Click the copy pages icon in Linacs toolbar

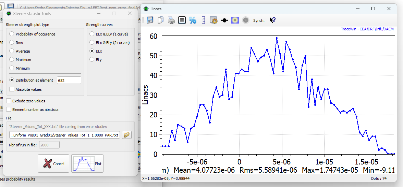(160, 20)
